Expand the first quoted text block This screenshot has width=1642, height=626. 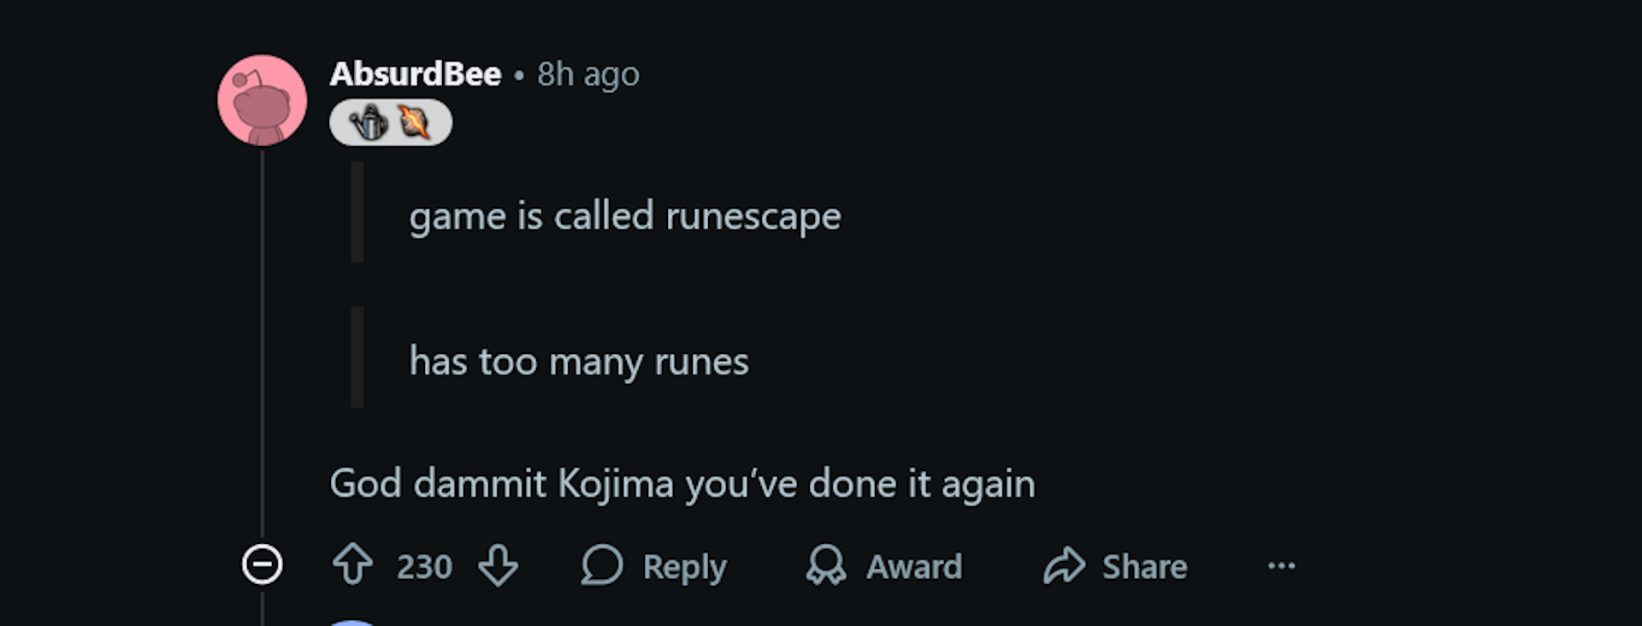coord(624,216)
